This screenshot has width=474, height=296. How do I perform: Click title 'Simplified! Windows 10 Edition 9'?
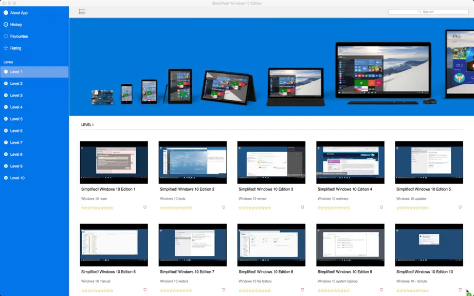pyautogui.click(x=344, y=272)
